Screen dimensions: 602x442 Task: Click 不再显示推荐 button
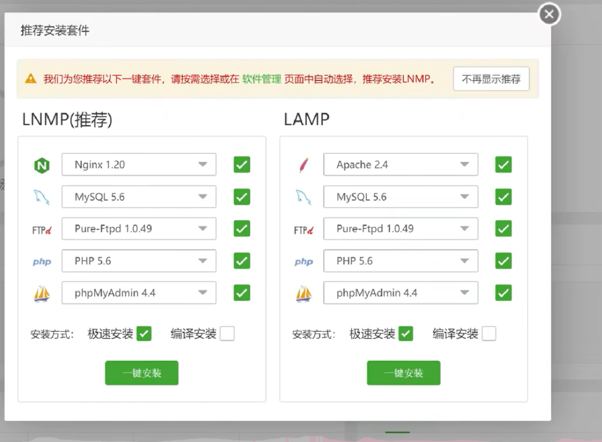pyautogui.click(x=491, y=79)
